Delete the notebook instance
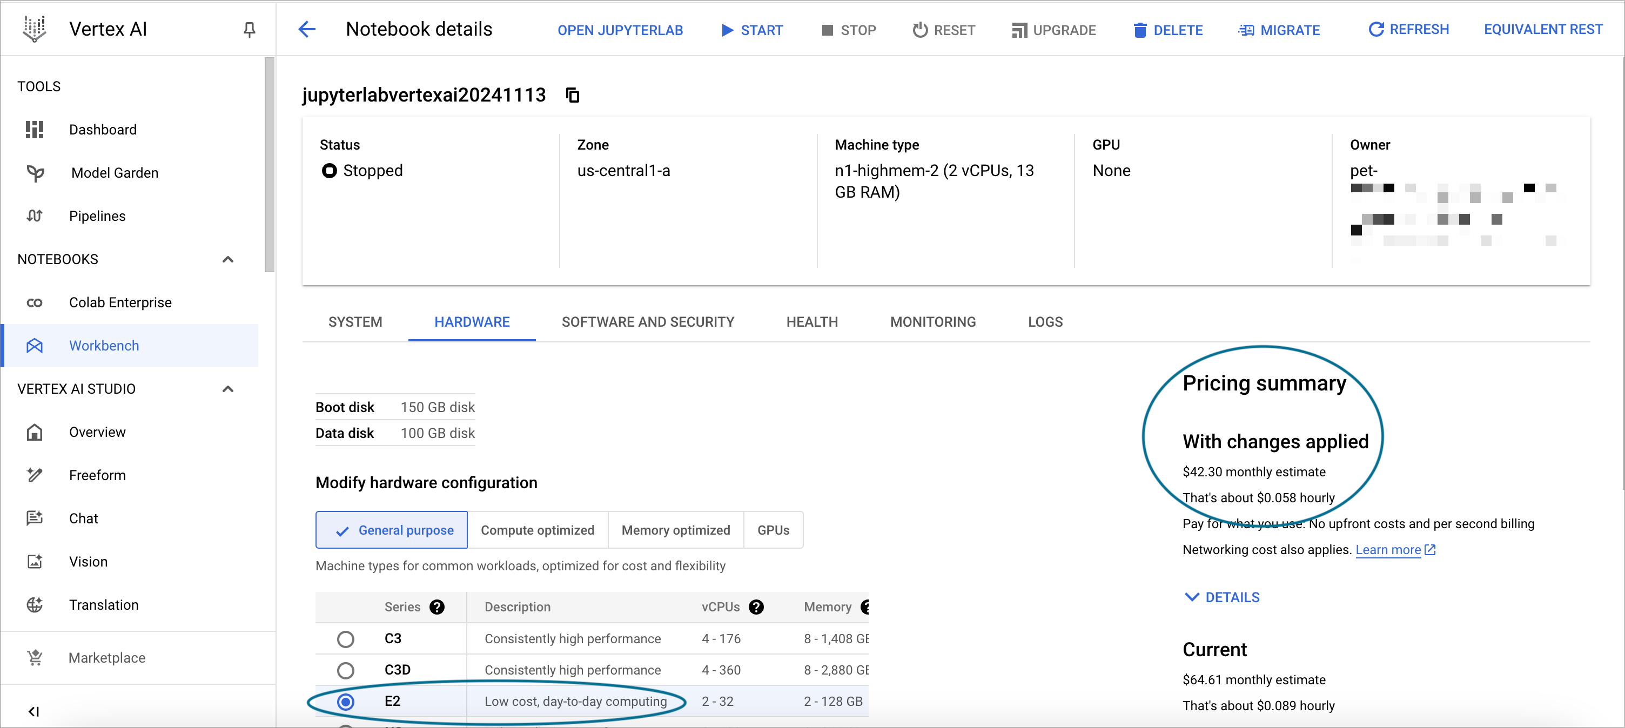The image size is (1625, 728). click(x=1167, y=30)
